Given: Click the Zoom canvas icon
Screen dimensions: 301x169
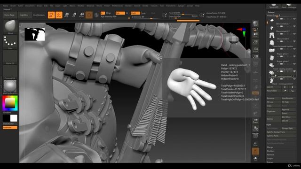Looking at the screenshot, I should point(255,42).
